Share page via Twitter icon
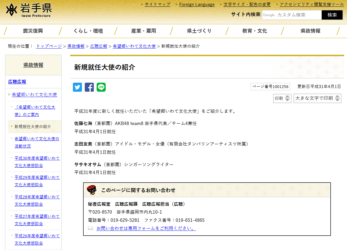 [77, 87]
